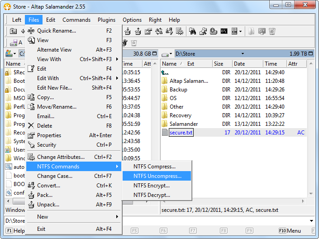Open Properties from the toolbar icon
This screenshot has height=239, width=319.
148,31
